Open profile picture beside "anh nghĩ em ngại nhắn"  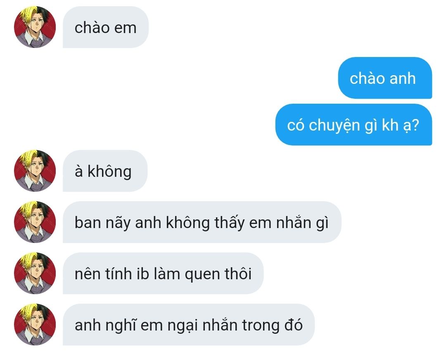tap(35, 324)
